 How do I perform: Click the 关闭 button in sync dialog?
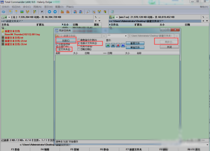pos(169,47)
